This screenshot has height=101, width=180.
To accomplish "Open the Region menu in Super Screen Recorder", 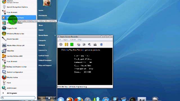I will click(x=65, y=40).
